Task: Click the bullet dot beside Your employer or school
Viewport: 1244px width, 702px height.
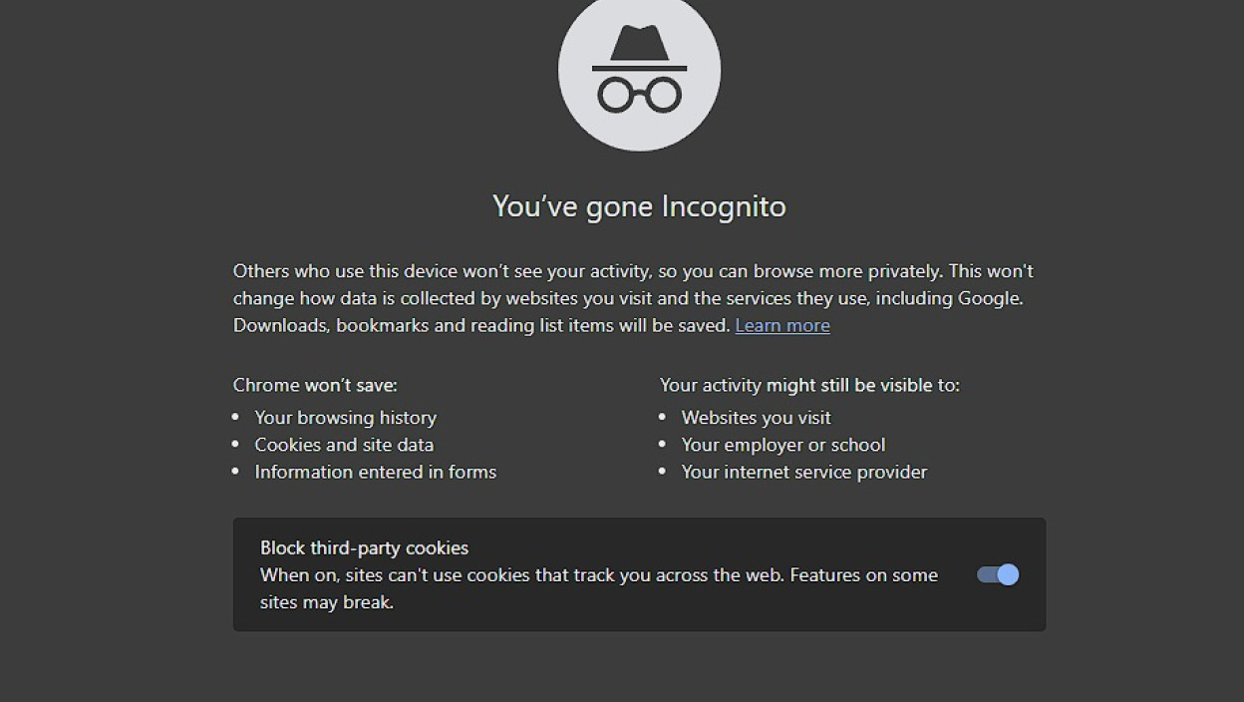Action: click(663, 445)
